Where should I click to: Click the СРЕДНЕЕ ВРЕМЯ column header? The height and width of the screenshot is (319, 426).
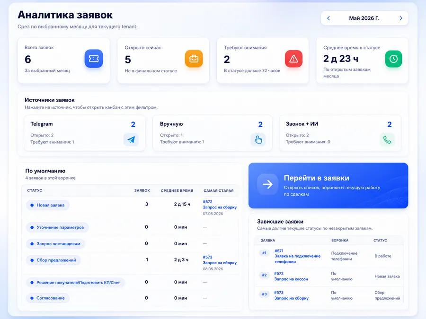(177, 191)
